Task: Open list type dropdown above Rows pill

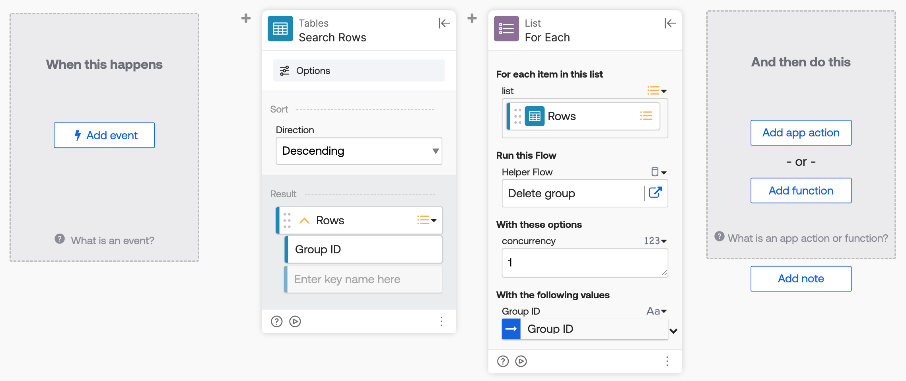Action: [657, 91]
